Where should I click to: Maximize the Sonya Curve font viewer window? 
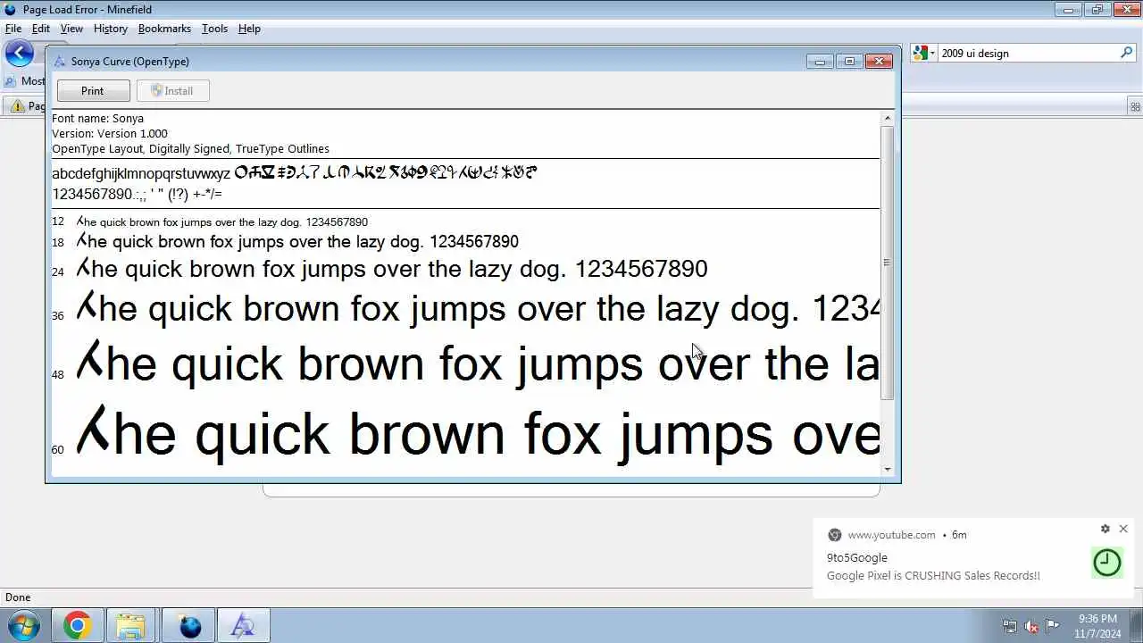coord(849,61)
